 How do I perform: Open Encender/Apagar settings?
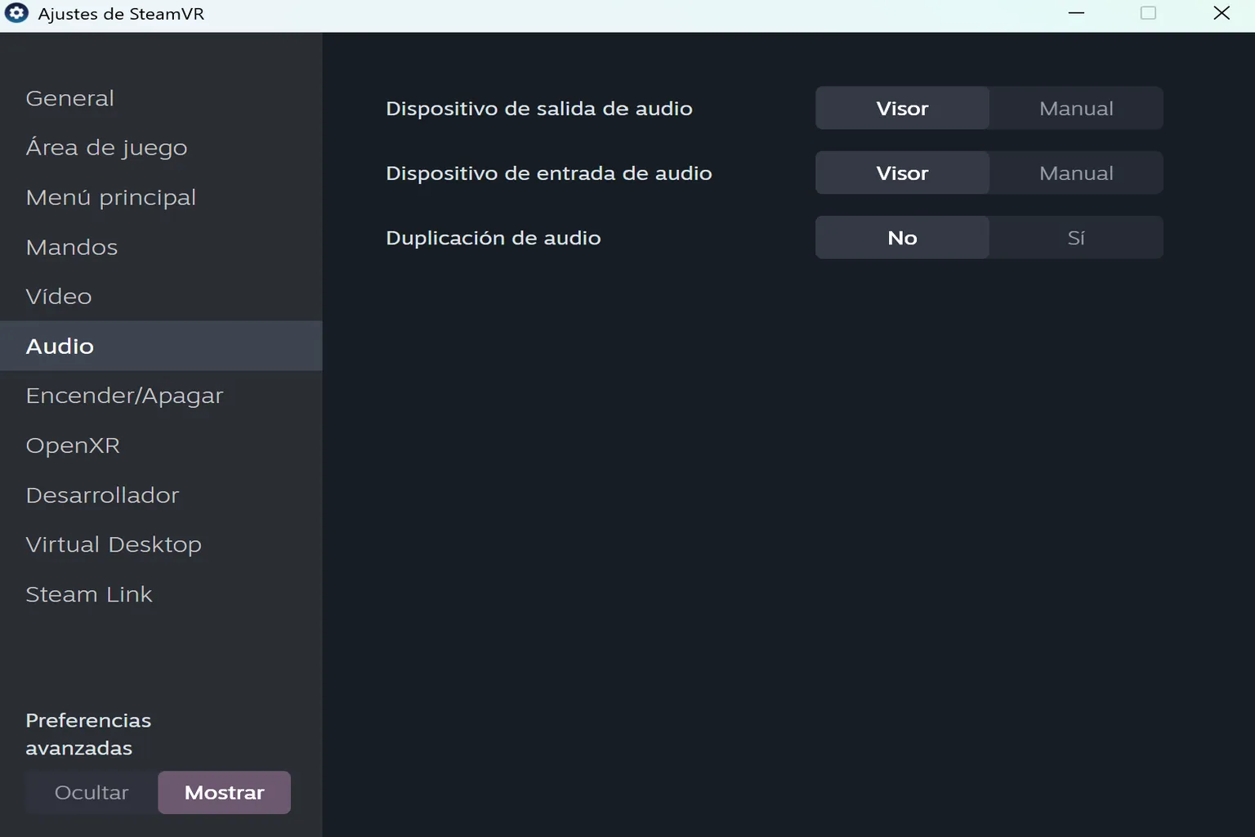[161, 396]
